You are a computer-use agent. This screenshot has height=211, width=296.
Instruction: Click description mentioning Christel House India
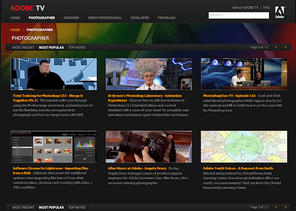coord(242,180)
